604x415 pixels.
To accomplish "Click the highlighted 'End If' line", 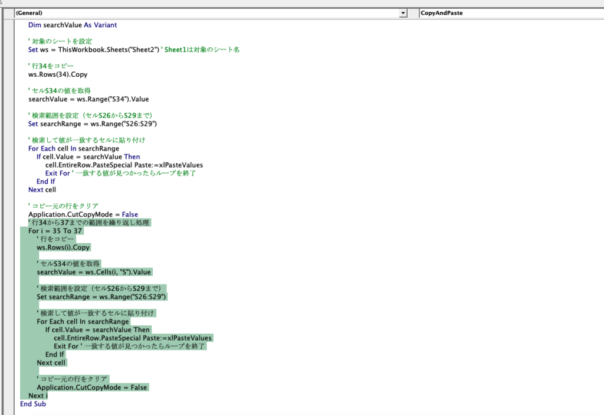I will coord(54,354).
